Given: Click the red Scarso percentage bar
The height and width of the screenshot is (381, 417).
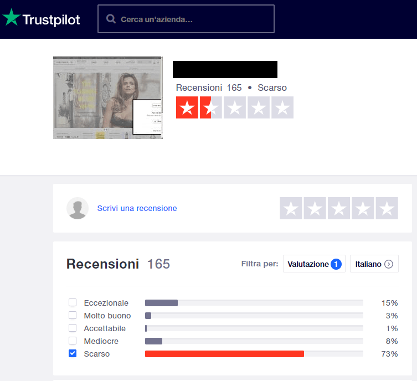Looking at the screenshot, I should [x=224, y=354].
